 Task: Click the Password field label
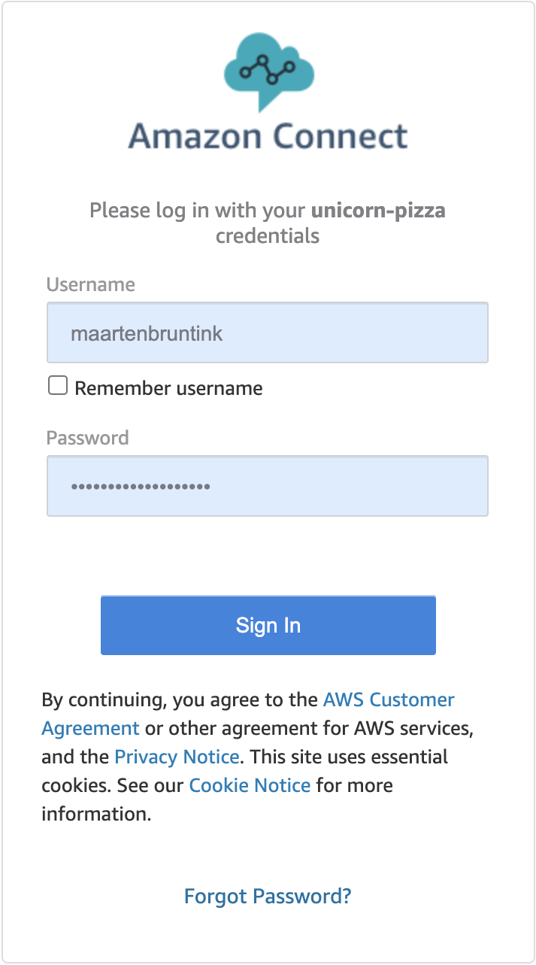click(87, 438)
